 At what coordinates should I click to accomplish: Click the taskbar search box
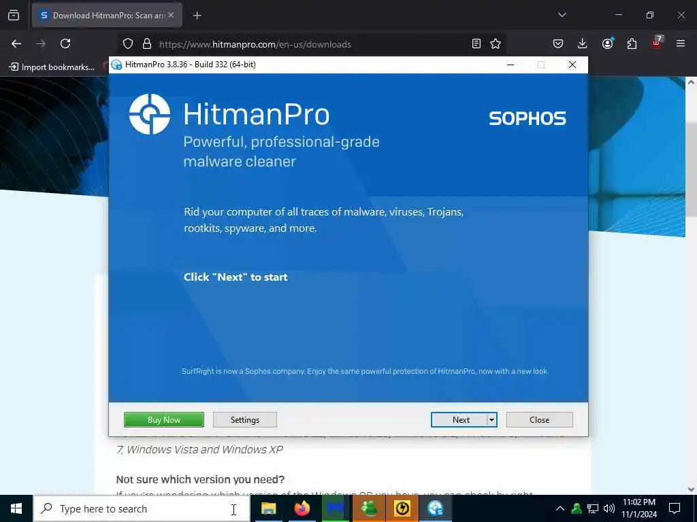click(142, 508)
